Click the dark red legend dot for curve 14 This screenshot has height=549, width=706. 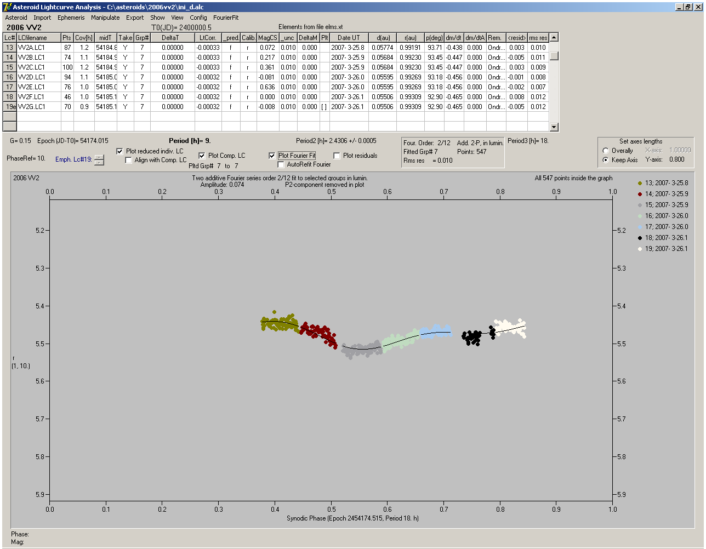click(x=640, y=194)
